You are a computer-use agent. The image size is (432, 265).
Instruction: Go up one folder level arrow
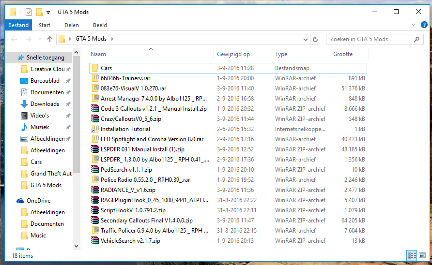[x=50, y=39]
